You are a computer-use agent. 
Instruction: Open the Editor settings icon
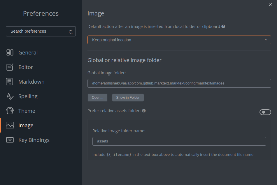(10, 67)
